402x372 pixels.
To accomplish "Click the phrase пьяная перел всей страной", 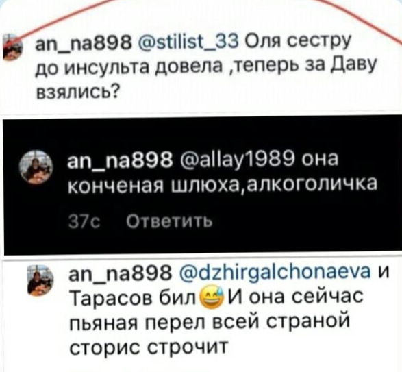I will 210,323.
